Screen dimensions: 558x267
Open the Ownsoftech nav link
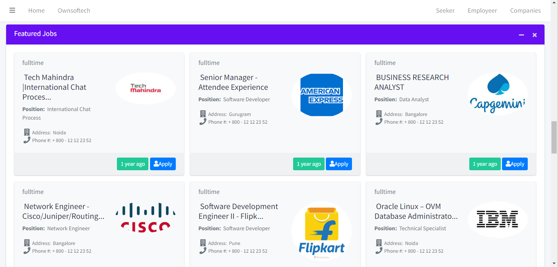[x=74, y=11]
